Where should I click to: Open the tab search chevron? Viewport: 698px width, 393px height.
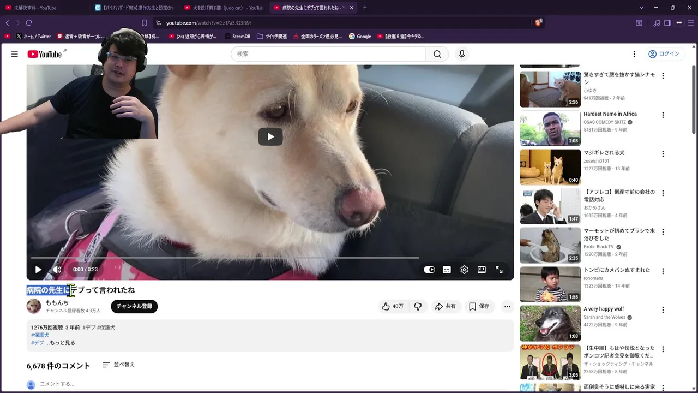point(642,8)
